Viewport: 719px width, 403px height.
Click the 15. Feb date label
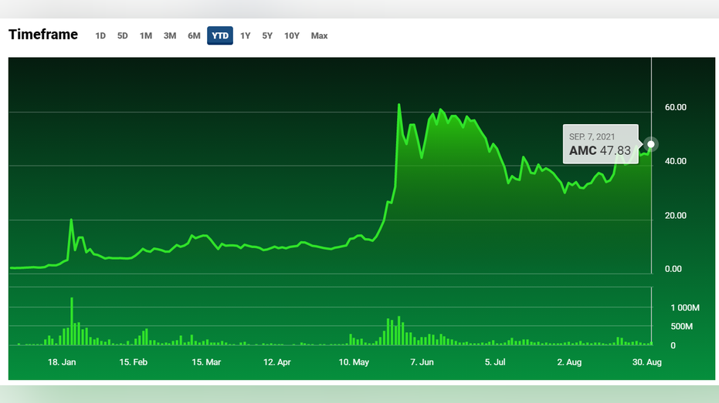pyautogui.click(x=134, y=362)
